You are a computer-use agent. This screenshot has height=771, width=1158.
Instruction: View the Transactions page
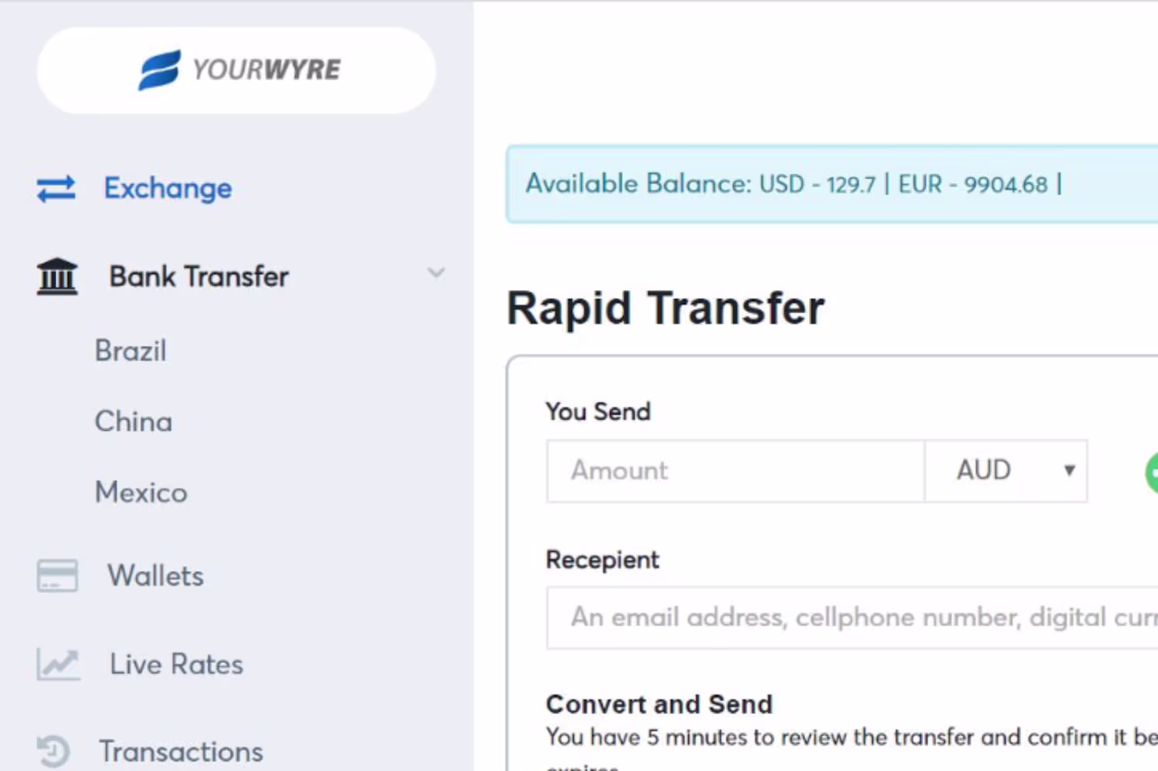[x=181, y=752]
